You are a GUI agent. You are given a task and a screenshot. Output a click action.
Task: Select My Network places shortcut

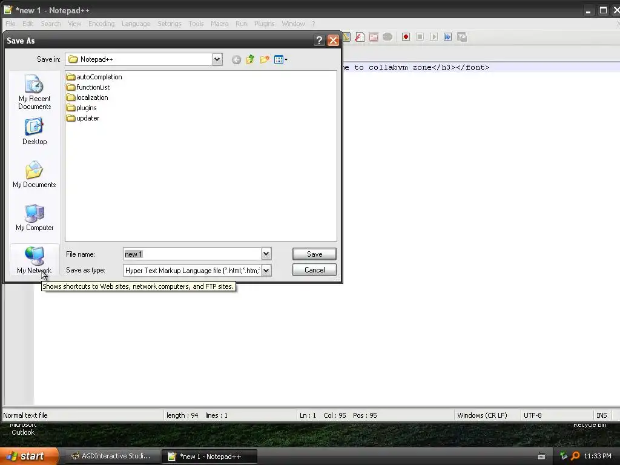(35, 260)
